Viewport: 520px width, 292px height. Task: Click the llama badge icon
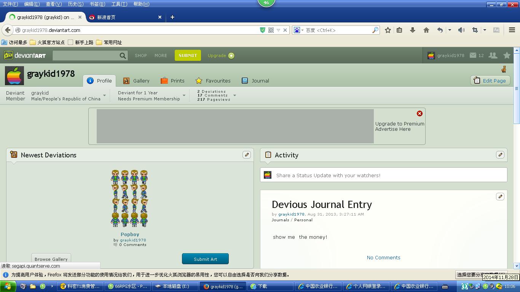click(x=504, y=69)
